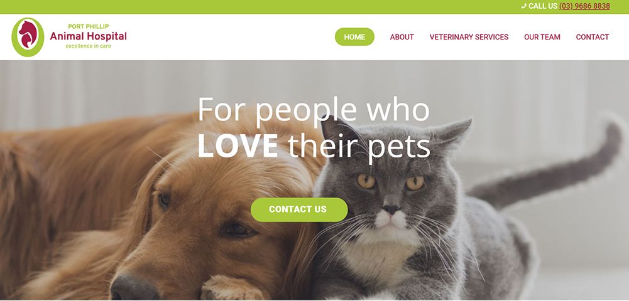Navigate to OUR TEAM
The height and width of the screenshot is (301, 629).
click(x=542, y=37)
